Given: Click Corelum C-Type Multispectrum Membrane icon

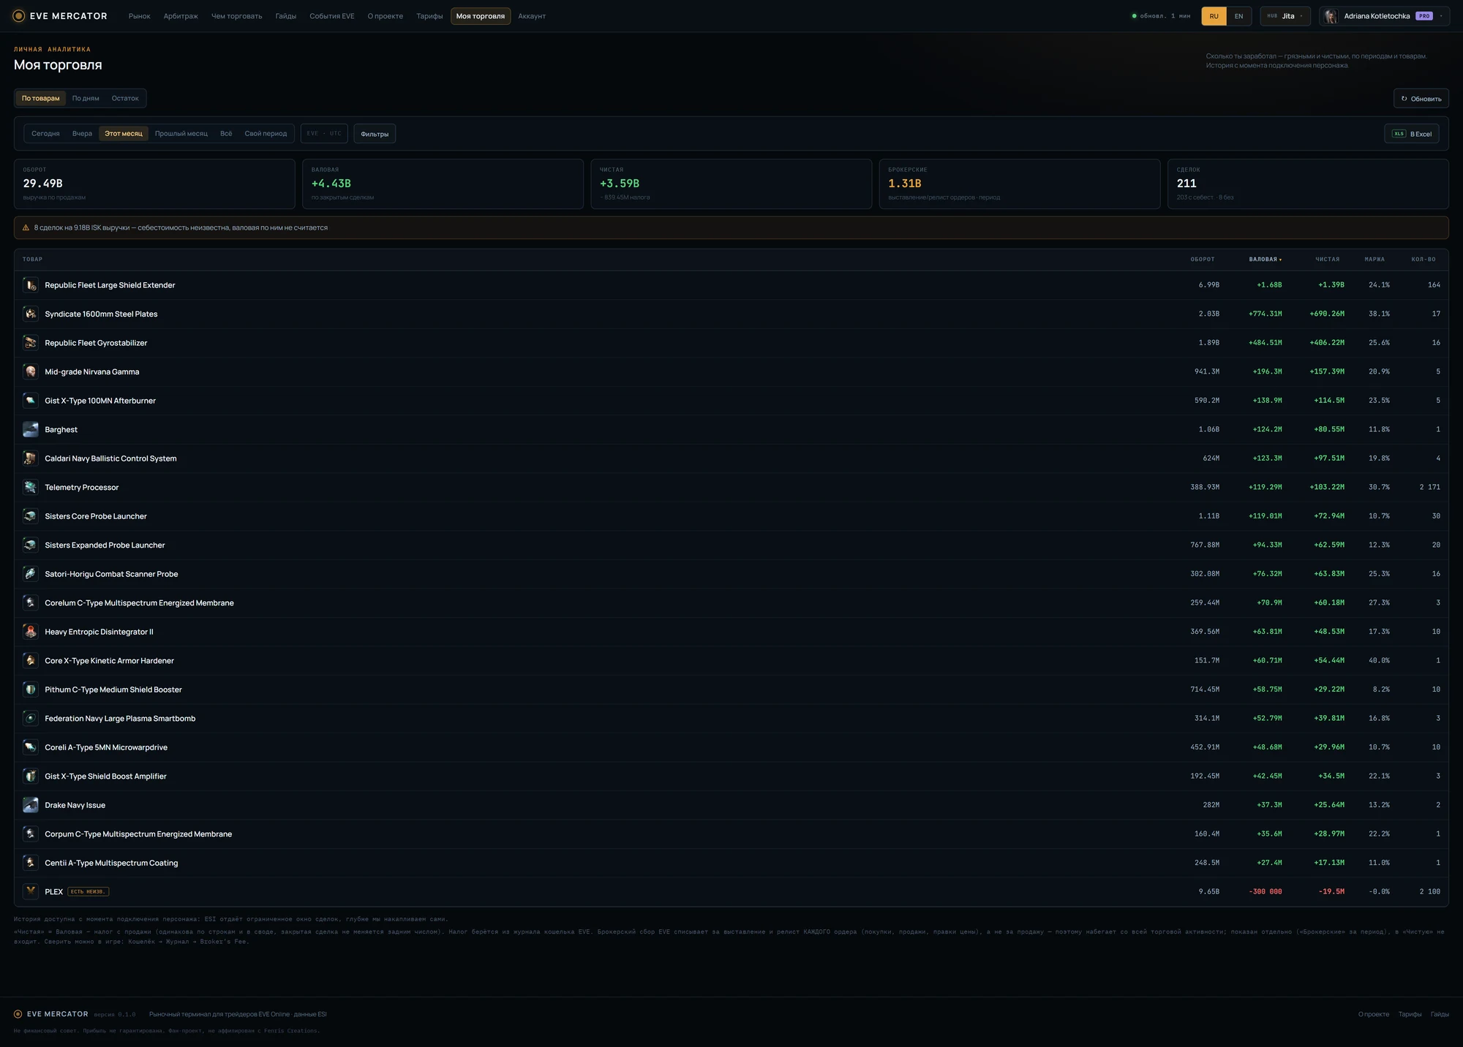Looking at the screenshot, I should 30,602.
